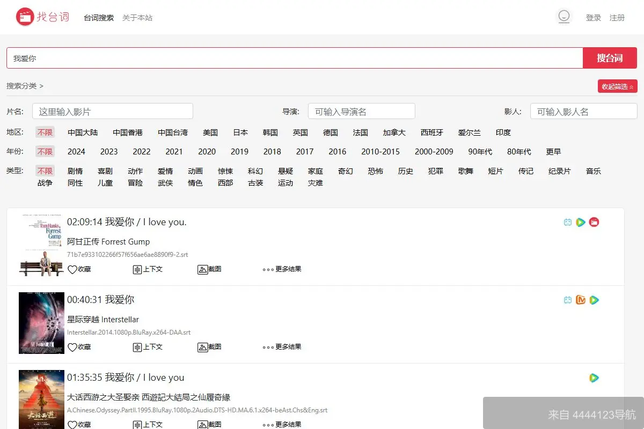This screenshot has width=644, height=429.
Task: Click subtitle line 01:35:35 我爱你 / I love you
Action: [x=126, y=378]
